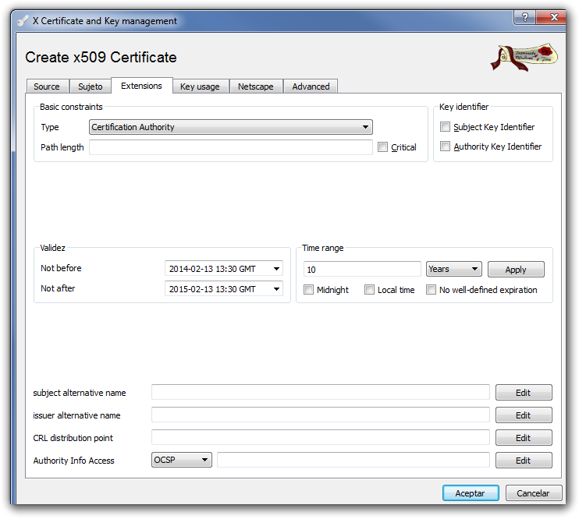Expand the Years time unit dropdown
Image resolution: width=579 pixels, height=519 pixels.
(453, 269)
